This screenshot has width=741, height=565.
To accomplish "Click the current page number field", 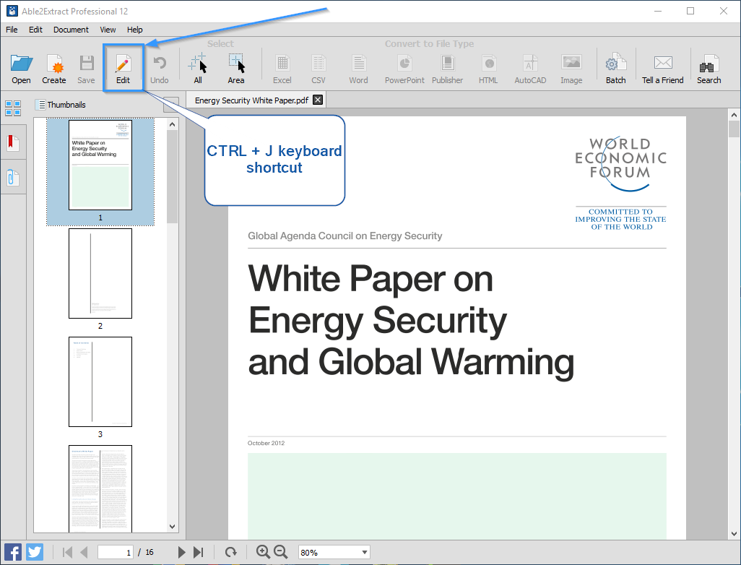I will click(116, 553).
